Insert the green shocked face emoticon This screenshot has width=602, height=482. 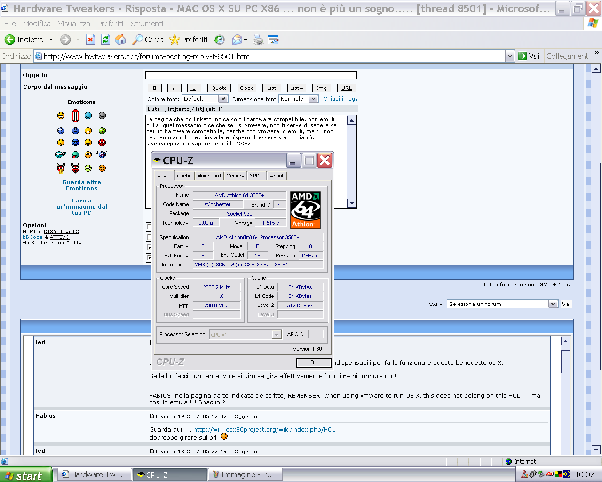(102, 131)
